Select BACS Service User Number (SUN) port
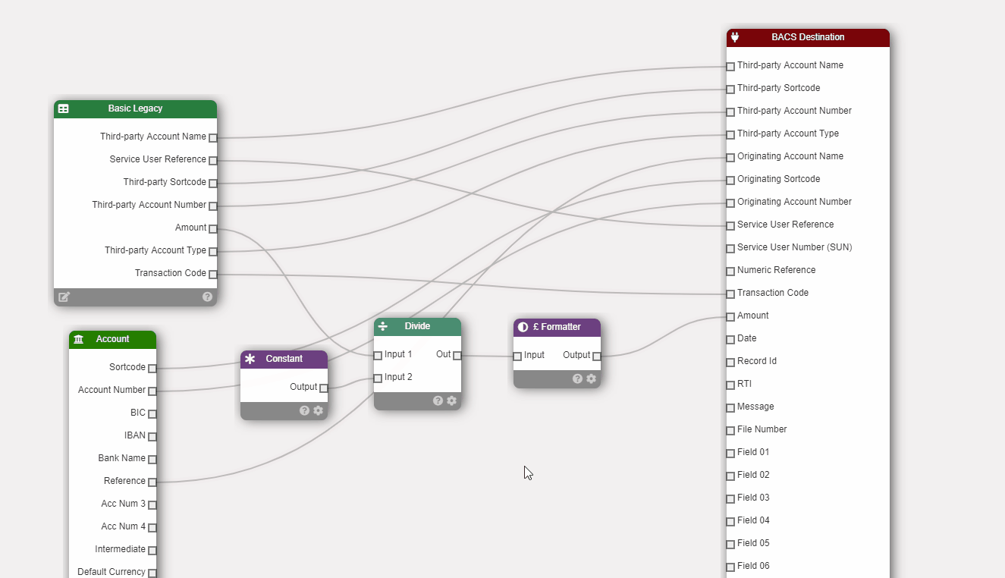The width and height of the screenshot is (1005, 578). [730, 248]
